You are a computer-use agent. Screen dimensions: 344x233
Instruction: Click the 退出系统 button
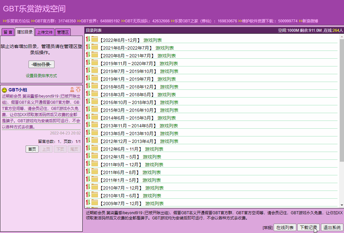332,227
